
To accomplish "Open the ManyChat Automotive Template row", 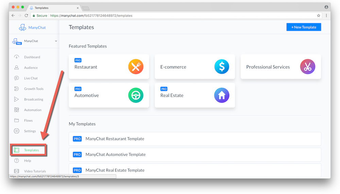I will point(195,155).
